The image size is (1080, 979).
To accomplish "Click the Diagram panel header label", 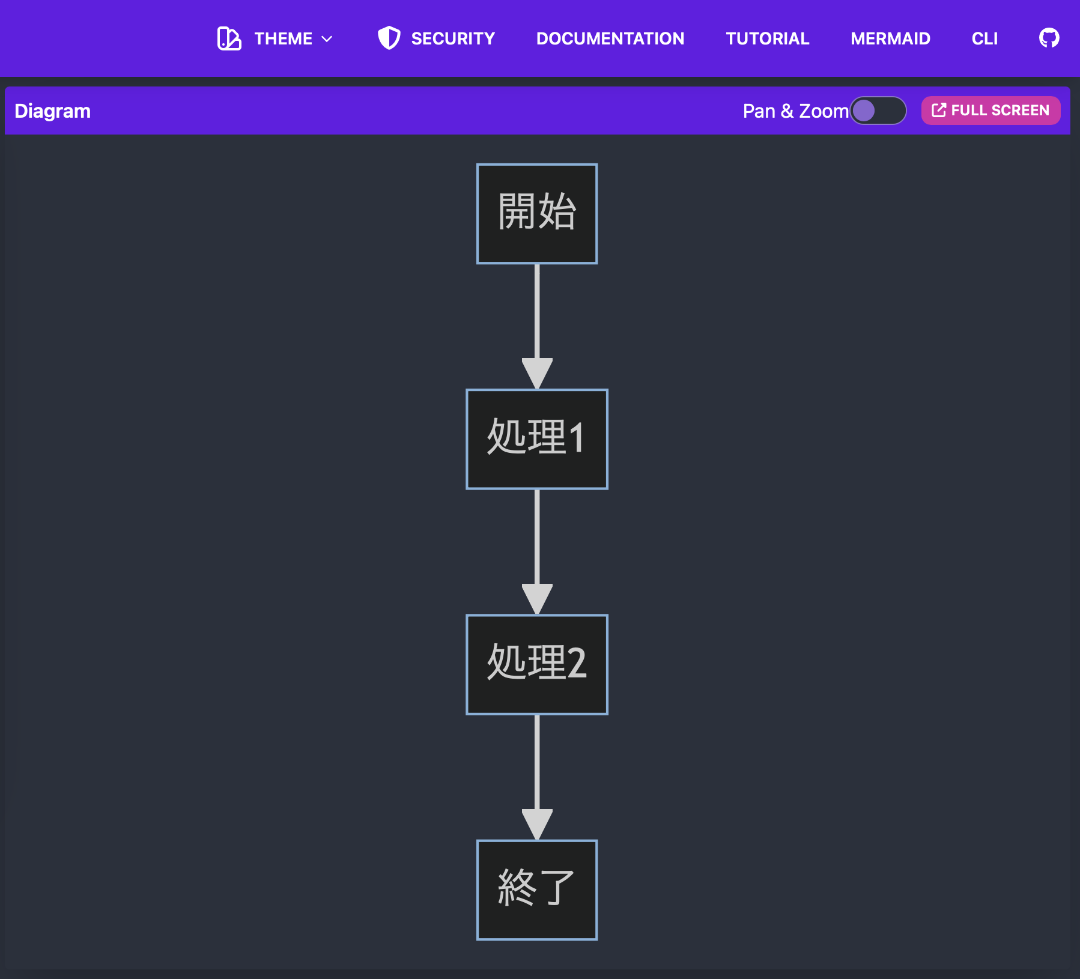I will [52, 111].
